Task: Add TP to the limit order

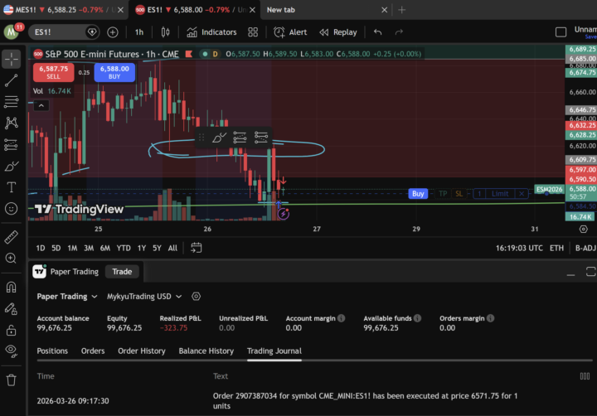Action: pos(443,194)
